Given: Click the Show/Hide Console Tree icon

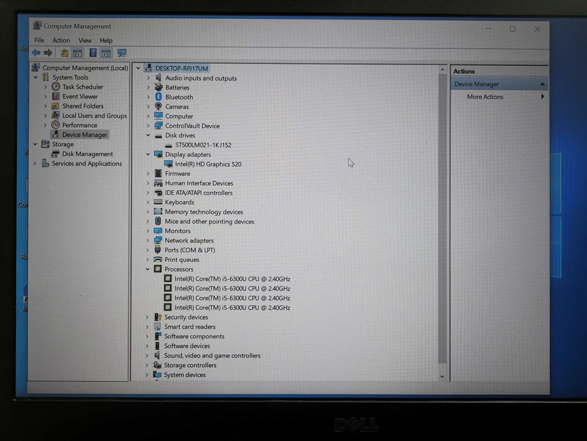Looking at the screenshot, I should [x=77, y=54].
